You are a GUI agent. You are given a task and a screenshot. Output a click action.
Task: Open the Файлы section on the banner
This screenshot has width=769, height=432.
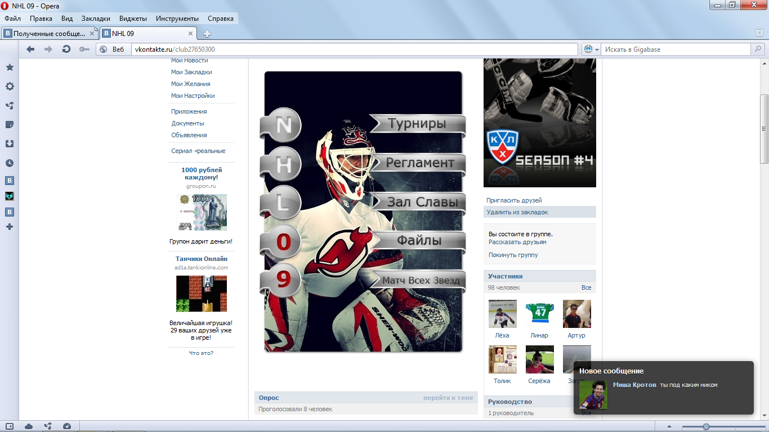tap(419, 241)
